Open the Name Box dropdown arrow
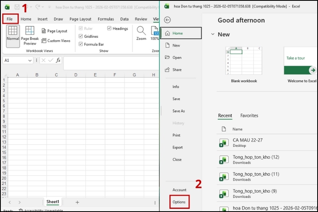318x212 pixels. point(30,60)
